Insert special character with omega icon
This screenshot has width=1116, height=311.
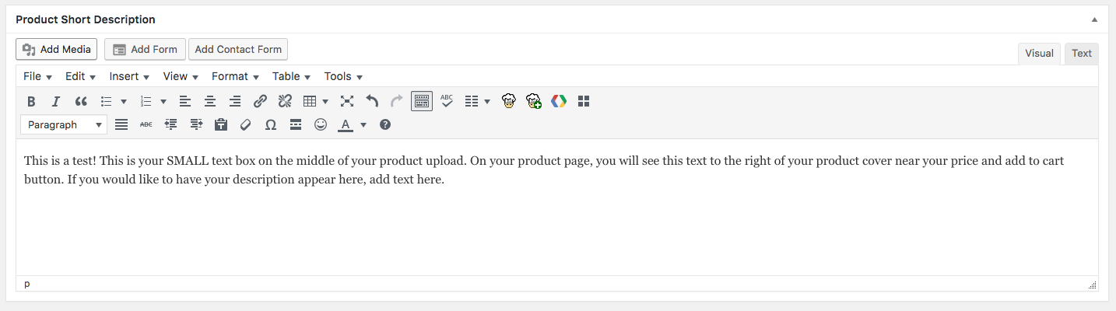pyautogui.click(x=271, y=124)
